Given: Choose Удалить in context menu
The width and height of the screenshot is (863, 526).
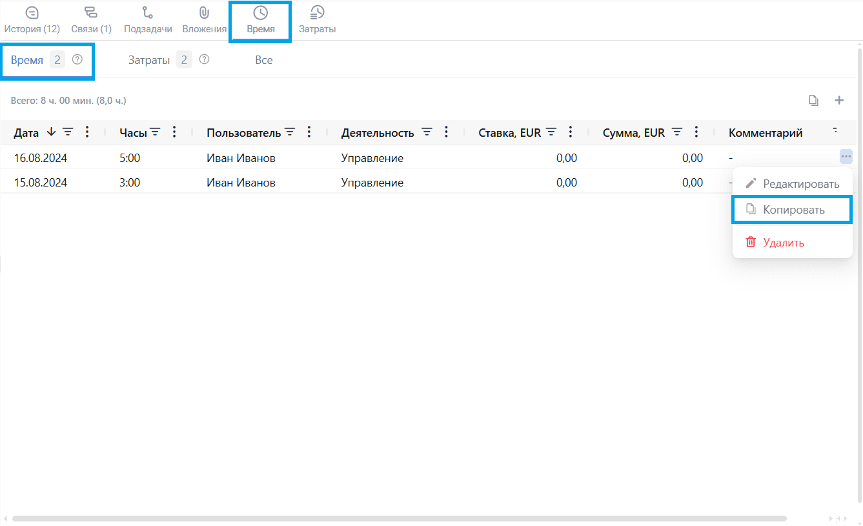Looking at the screenshot, I should pyautogui.click(x=793, y=243).
